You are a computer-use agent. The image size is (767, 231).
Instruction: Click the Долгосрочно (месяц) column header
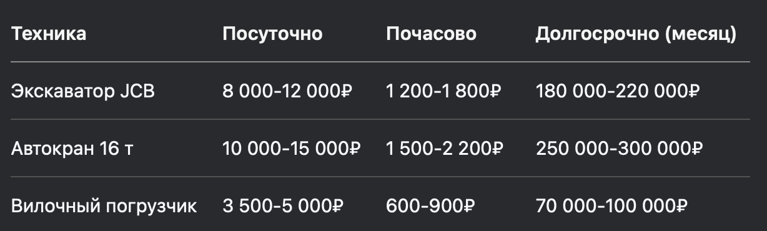tap(636, 34)
